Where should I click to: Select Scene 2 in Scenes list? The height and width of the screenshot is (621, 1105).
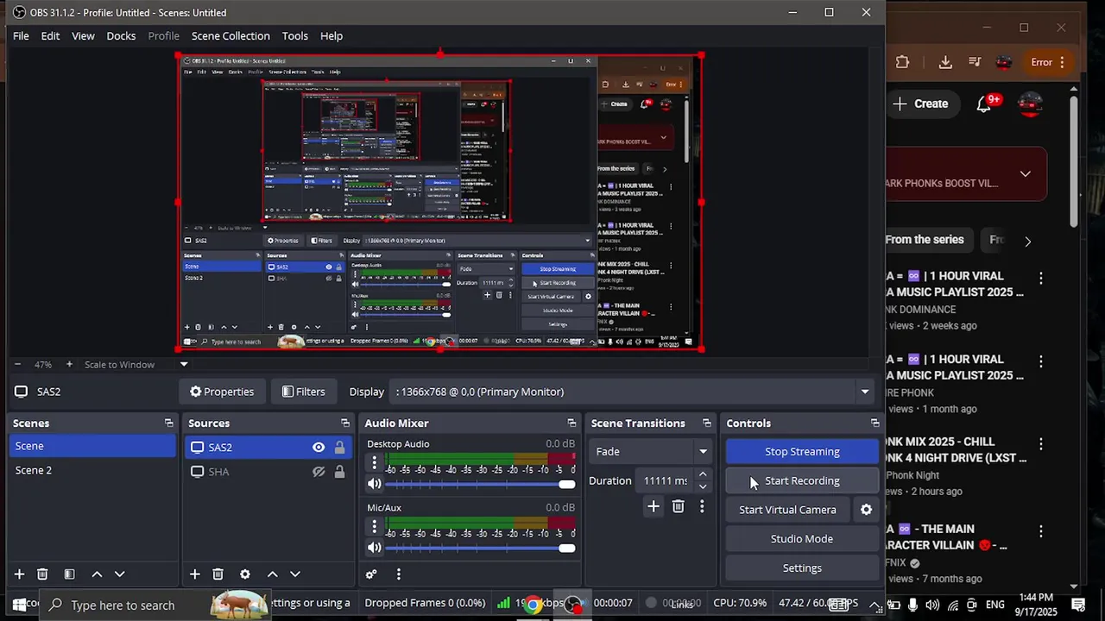tap(92, 471)
